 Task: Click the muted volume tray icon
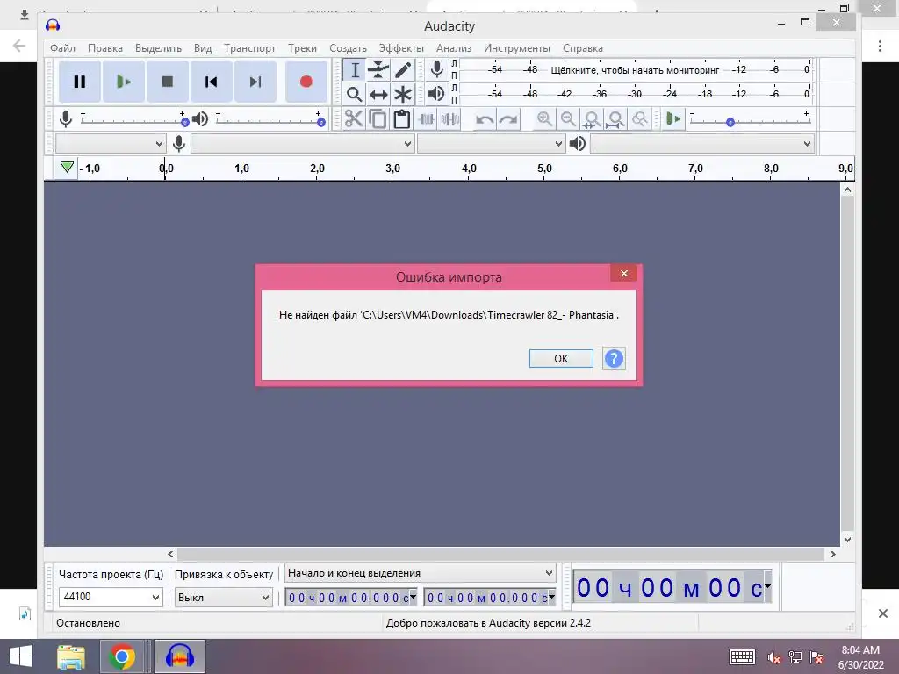[774, 657]
